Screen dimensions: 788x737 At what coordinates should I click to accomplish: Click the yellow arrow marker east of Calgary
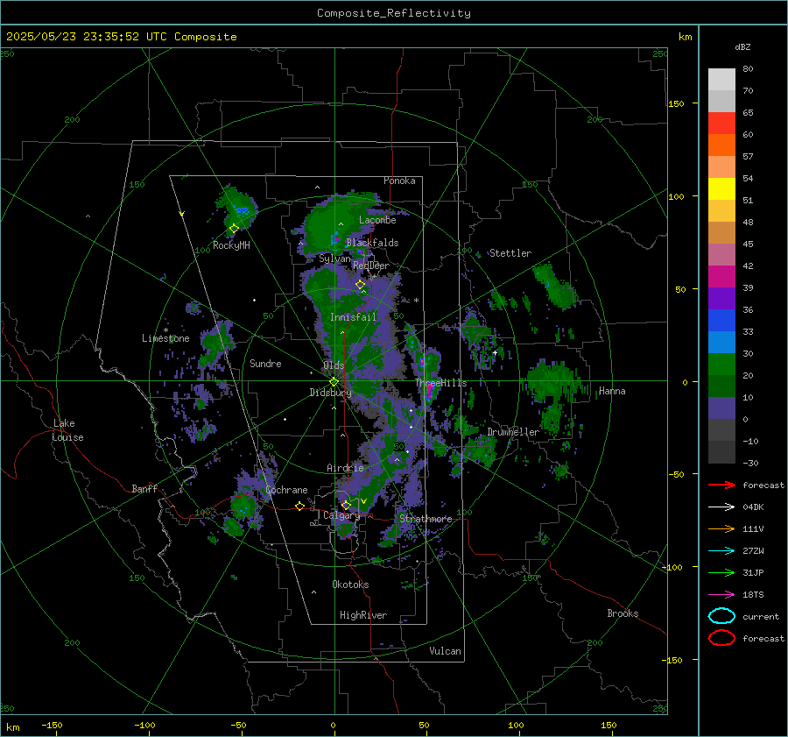(x=363, y=501)
